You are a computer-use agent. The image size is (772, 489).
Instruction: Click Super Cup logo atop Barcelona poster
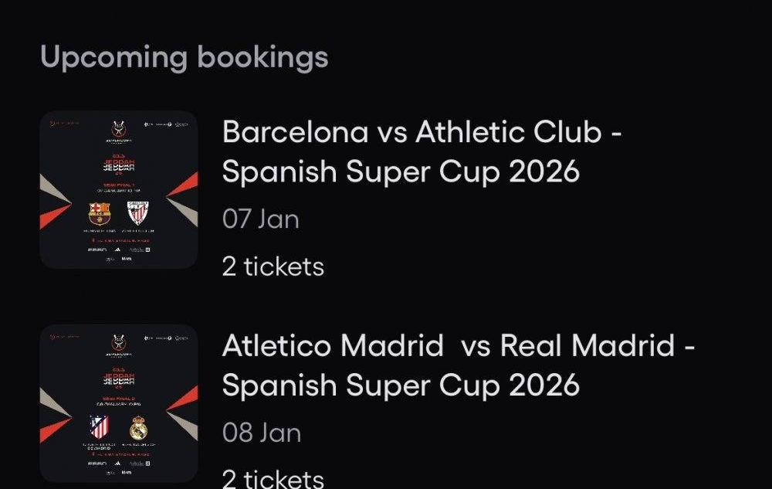click(x=118, y=129)
